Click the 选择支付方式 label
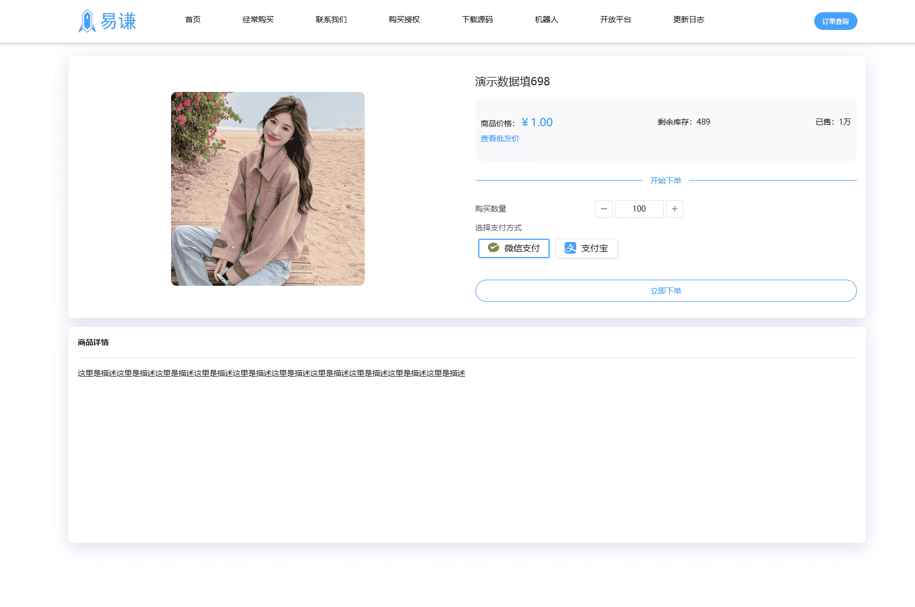The image size is (915, 607). pyautogui.click(x=498, y=228)
